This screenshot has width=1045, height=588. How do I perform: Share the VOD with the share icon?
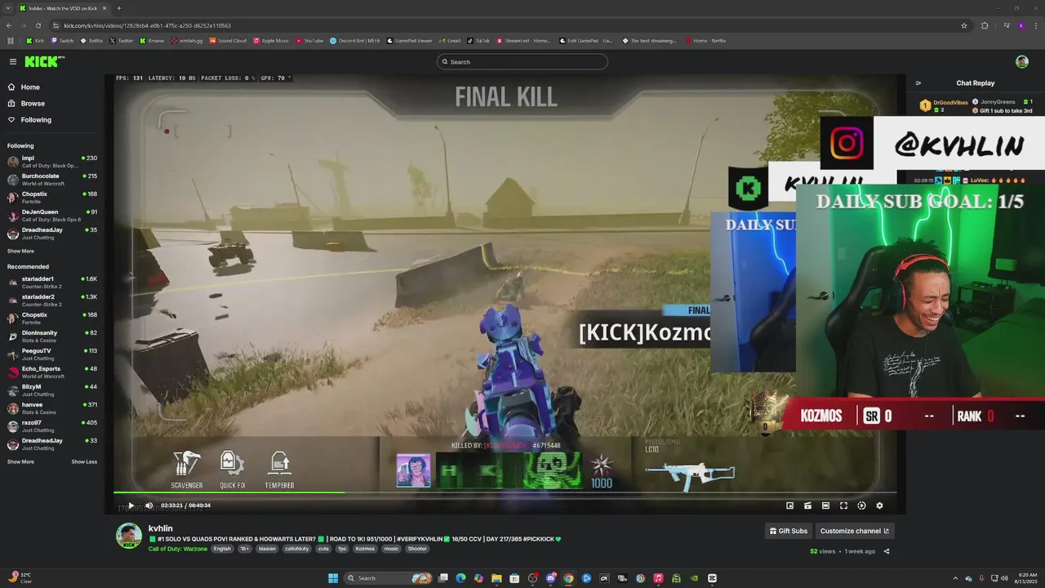coord(887,551)
